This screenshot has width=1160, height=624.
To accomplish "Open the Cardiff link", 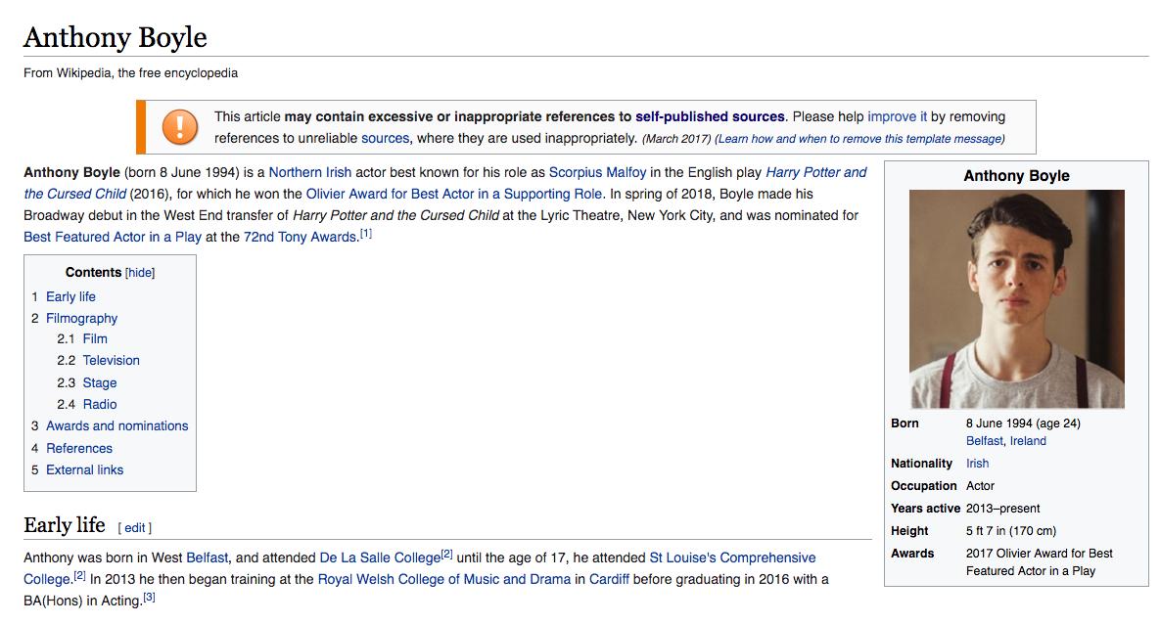I will pos(609,579).
